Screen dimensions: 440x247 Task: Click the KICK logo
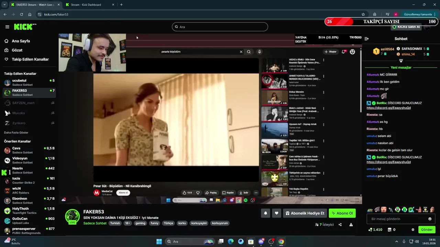[25, 27]
